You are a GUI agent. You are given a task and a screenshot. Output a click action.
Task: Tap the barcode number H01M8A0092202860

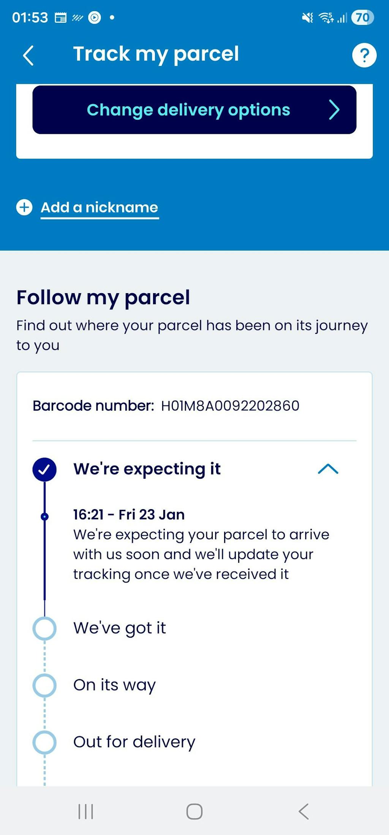tap(230, 406)
